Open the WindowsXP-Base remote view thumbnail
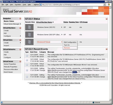This screenshot has height=105, width=113. (29, 42)
